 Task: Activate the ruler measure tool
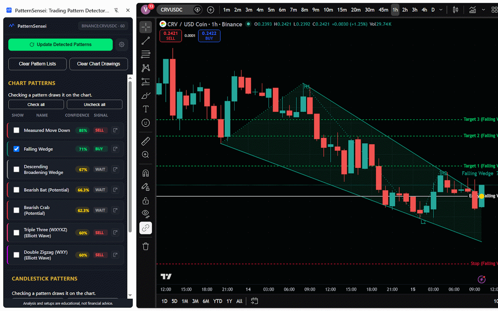[x=146, y=141]
